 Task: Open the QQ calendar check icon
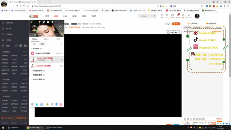(48, 22)
